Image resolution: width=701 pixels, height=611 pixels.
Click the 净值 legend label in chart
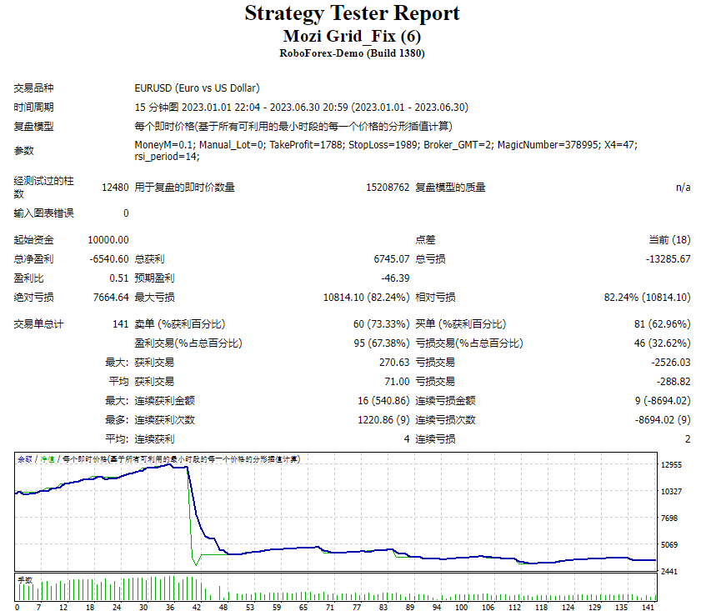point(48,459)
